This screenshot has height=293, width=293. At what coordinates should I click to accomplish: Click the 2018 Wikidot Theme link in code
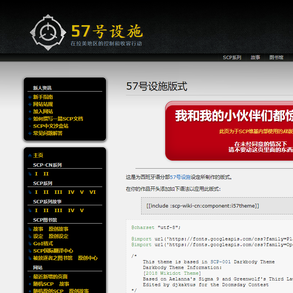click(x=172, y=273)
